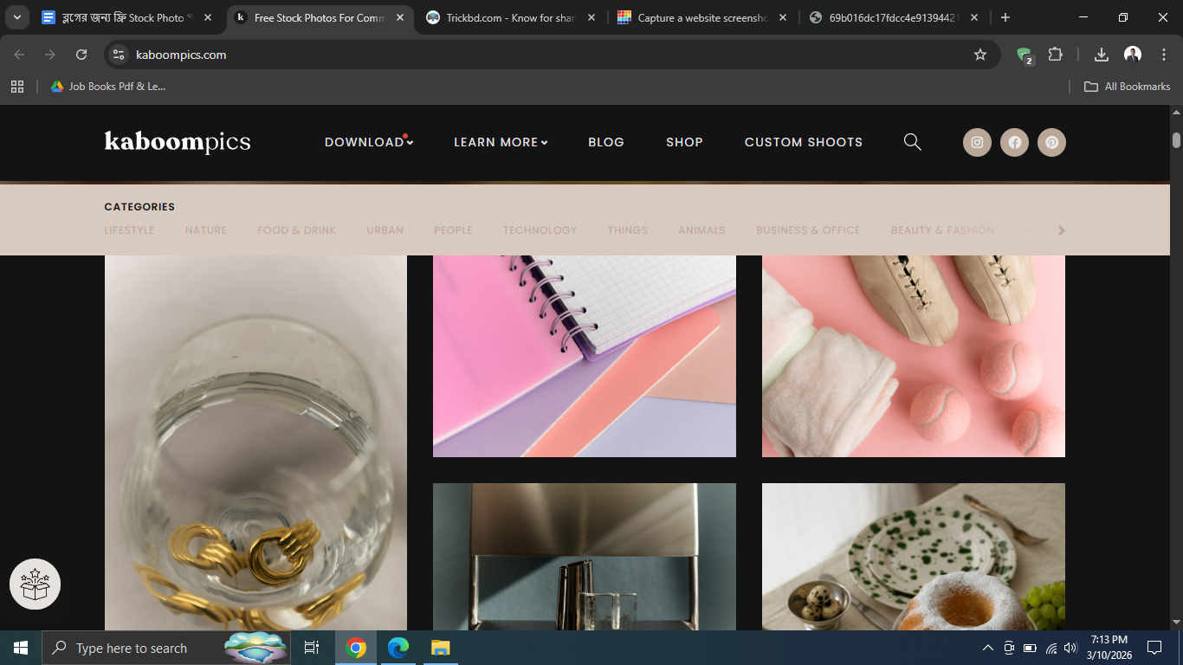Viewport: 1183px width, 665px height.
Task: Open the Chrome extensions puzzle icon
Action: (1055, 55)
